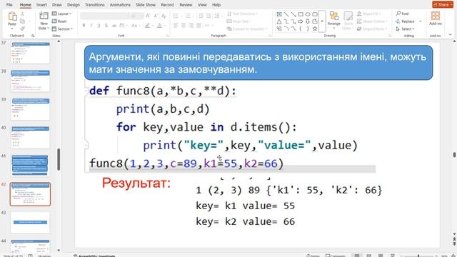Click the Find button

403,14
